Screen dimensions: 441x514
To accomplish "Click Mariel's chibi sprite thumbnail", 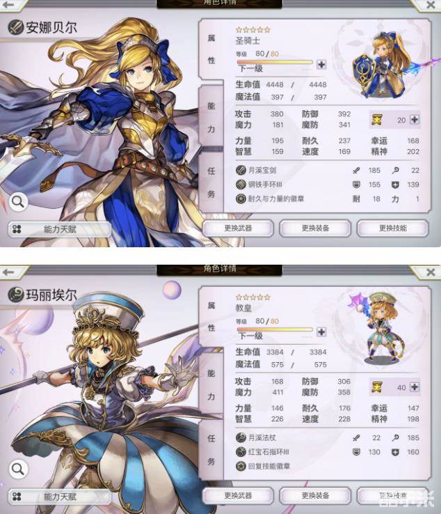I will coord(380,327).
